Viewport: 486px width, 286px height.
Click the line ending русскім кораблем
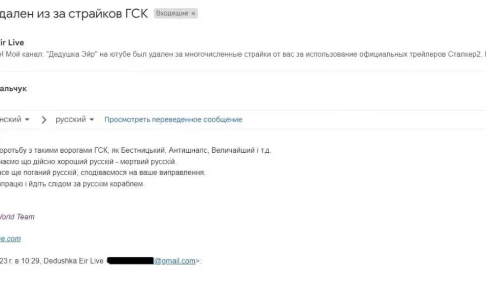pos(73,184)
